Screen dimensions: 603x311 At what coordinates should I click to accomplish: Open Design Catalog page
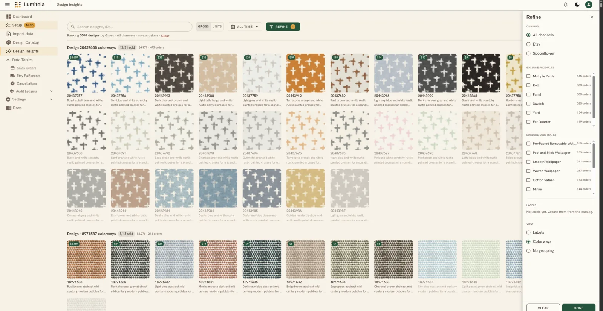26,42
